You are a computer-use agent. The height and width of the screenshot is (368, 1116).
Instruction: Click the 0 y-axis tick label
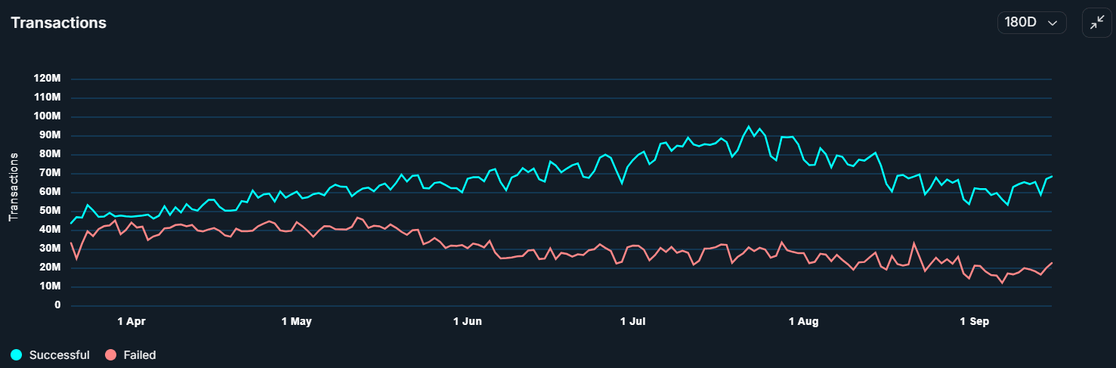[57, 305]
